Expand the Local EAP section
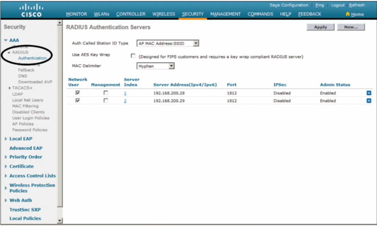This screenshot has width=377, height=226. pyautogui.click(x=6, y=139)
